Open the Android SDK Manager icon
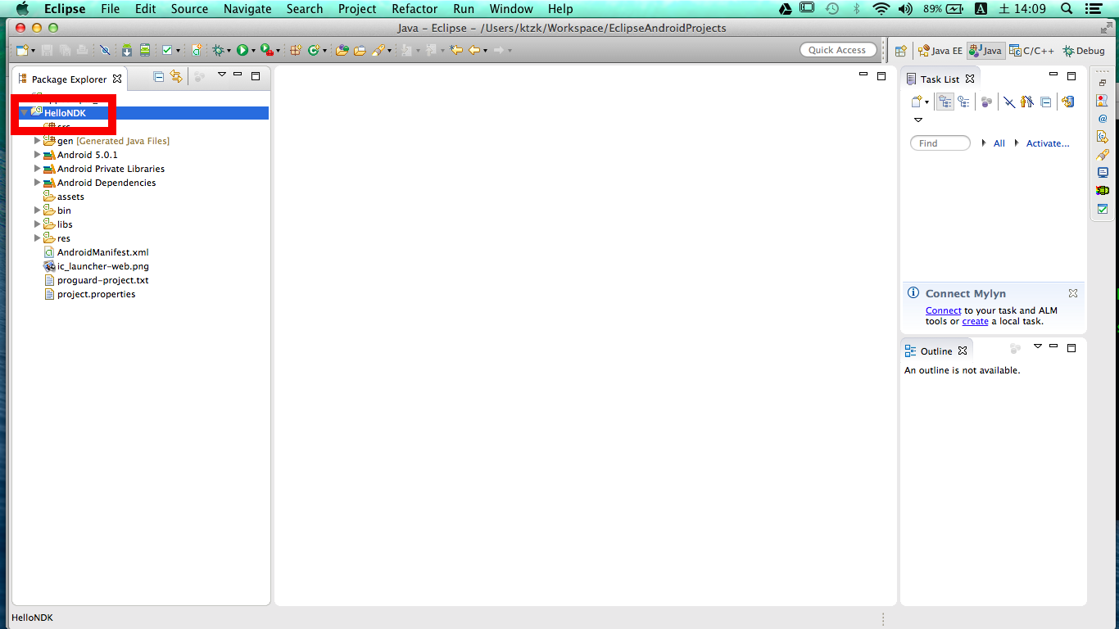Viewport: 1119px width, 629px height. pos(127,50)
